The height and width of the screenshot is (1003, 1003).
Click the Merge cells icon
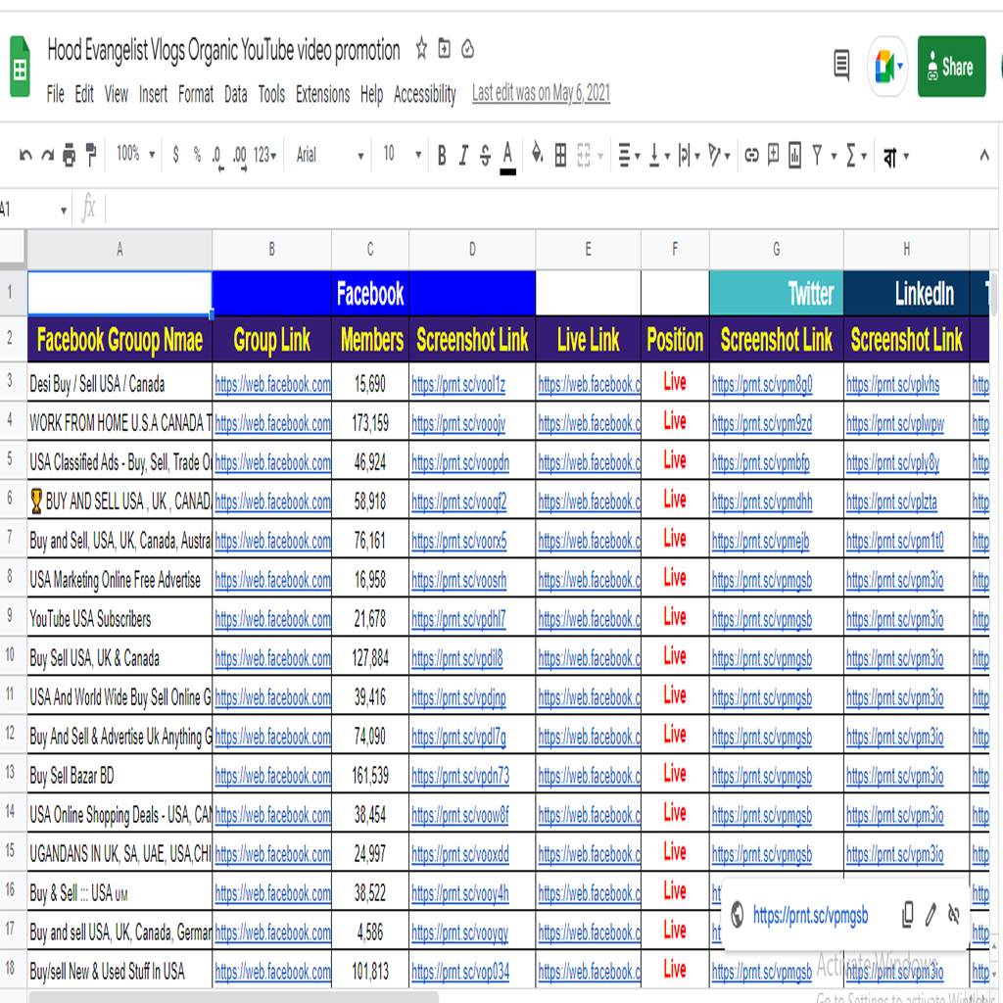(584, 155)
